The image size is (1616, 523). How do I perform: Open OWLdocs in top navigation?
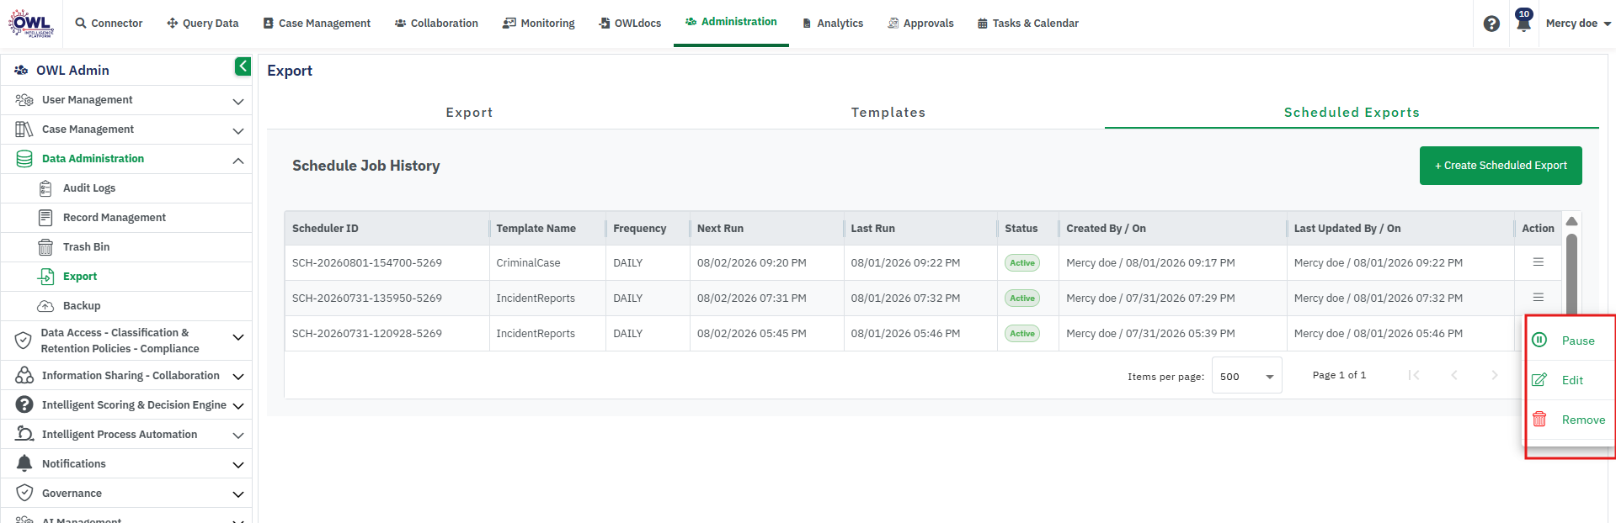coord(630,24)
